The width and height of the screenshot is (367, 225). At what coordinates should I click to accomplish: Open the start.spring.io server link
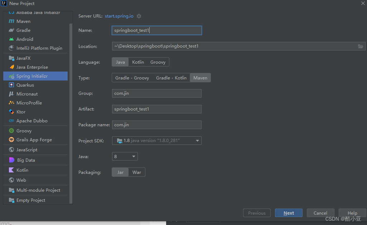[119, 16]
